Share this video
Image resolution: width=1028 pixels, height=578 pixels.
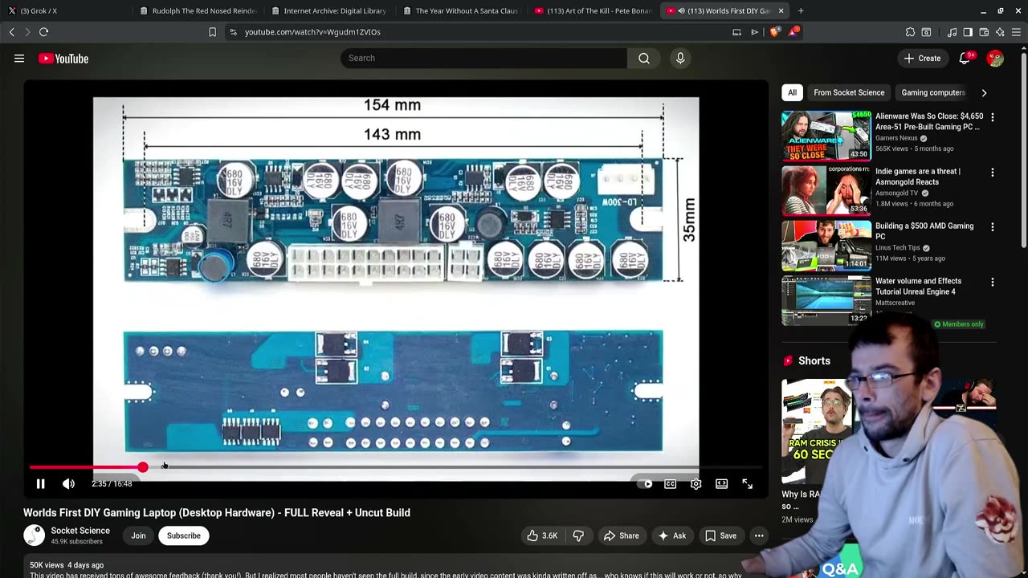click(621, 535)
